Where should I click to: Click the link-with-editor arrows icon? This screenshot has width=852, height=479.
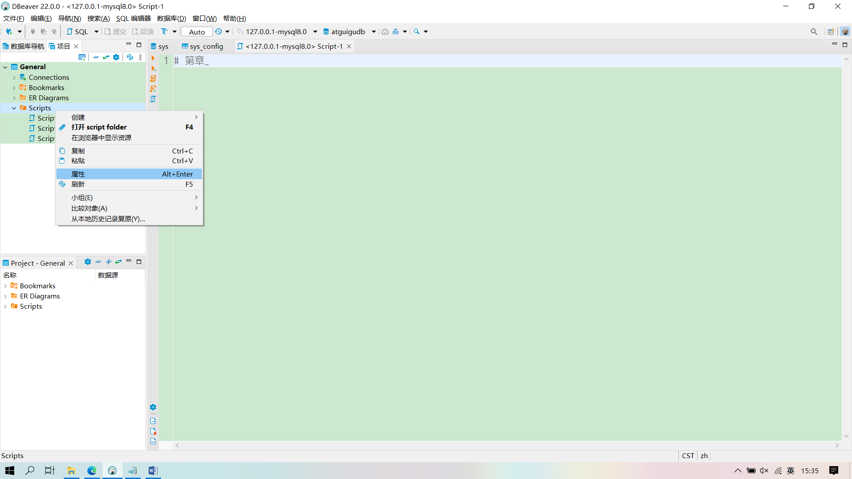(x=106, y=57)
